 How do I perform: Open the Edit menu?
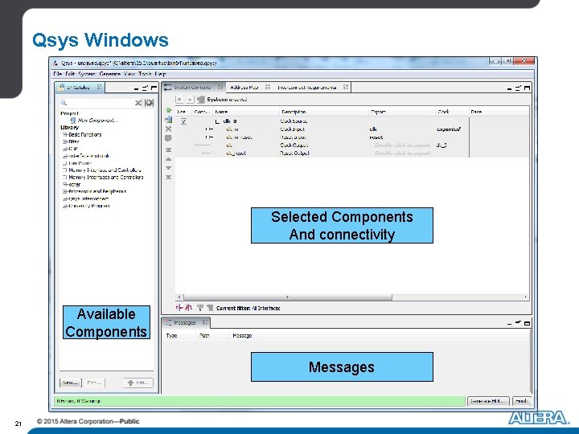[70, 74]
